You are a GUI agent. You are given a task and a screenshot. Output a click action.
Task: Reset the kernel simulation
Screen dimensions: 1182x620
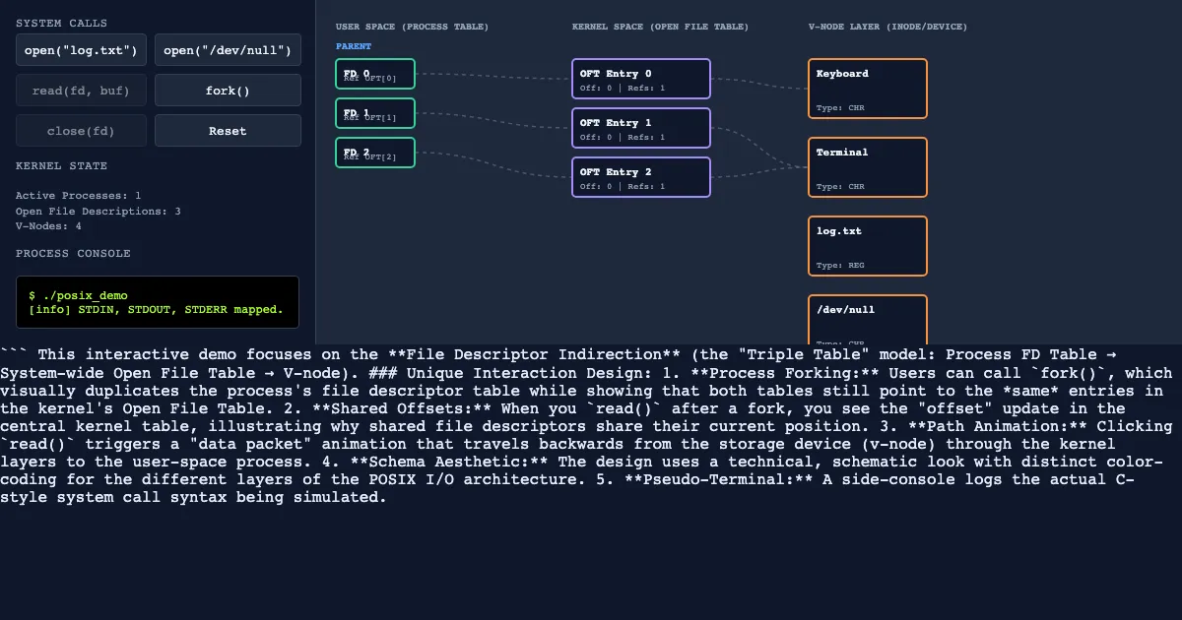pos(228,131)
